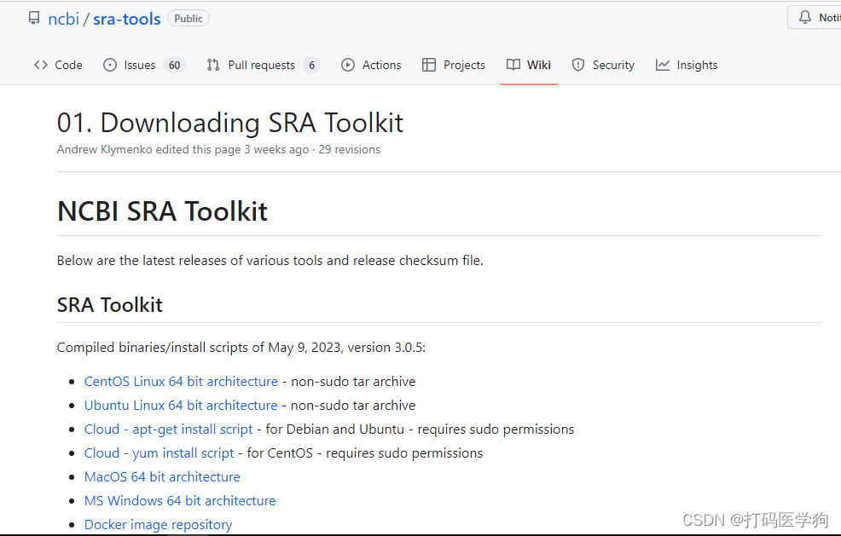Screen dimensions: 841x536
Task: Click the Insights graph icon
Action: click(x=663, y=65)
